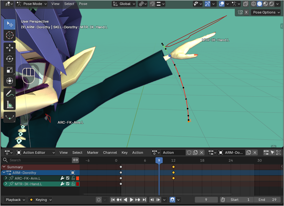This screenshot has width=284, height=206.
Task: Select the Cursor tool in the left toolbar
Action: tap(10, 35)
